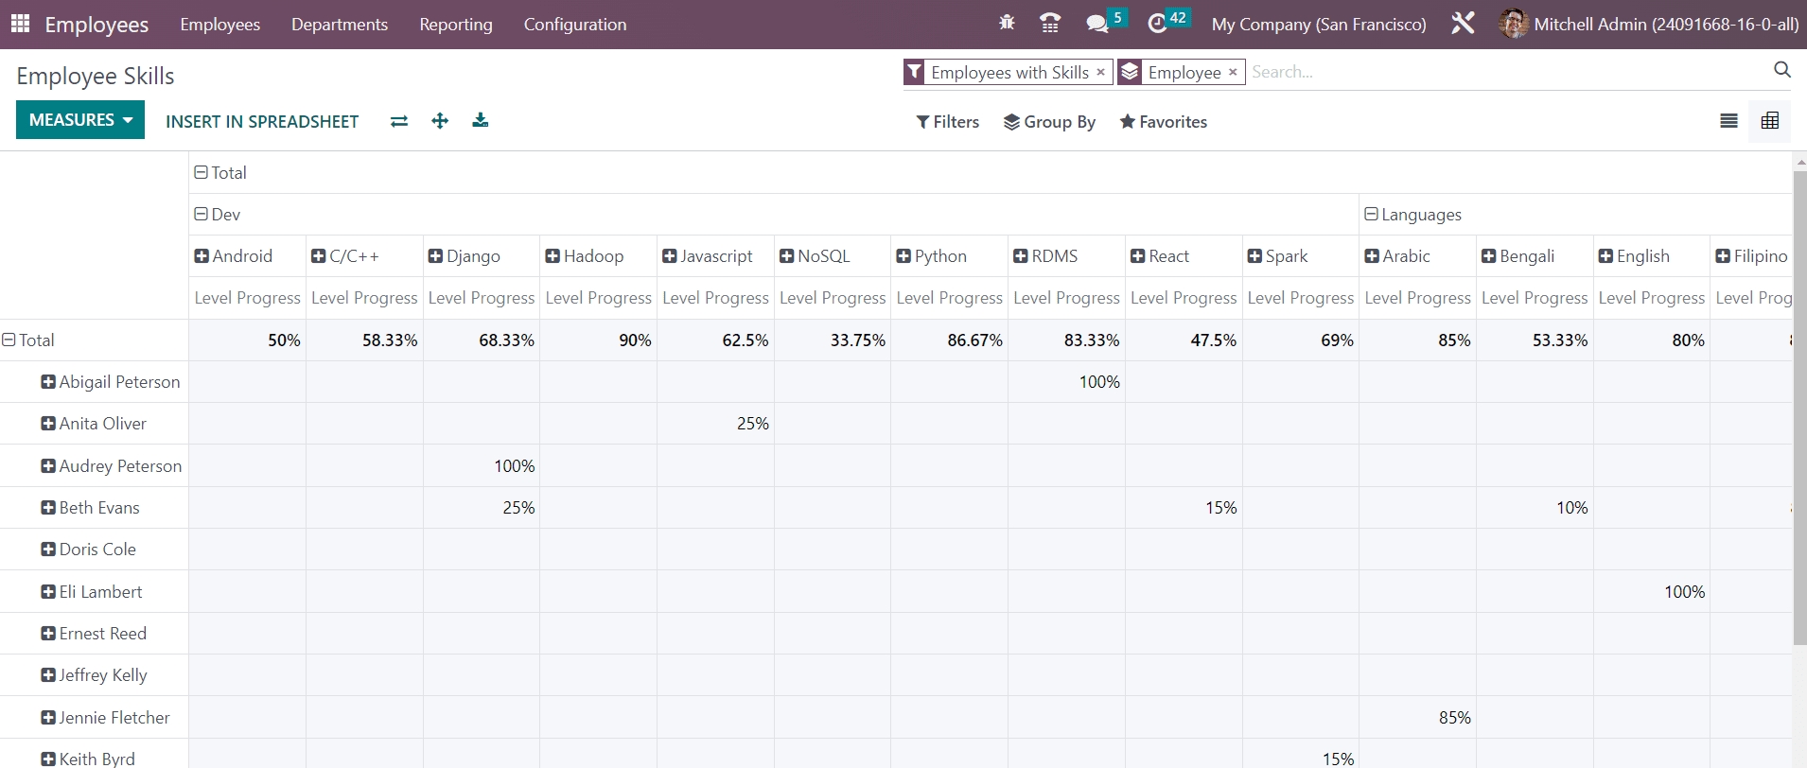
Task: Open the Group By dropdown
Action: point(1049,122)
